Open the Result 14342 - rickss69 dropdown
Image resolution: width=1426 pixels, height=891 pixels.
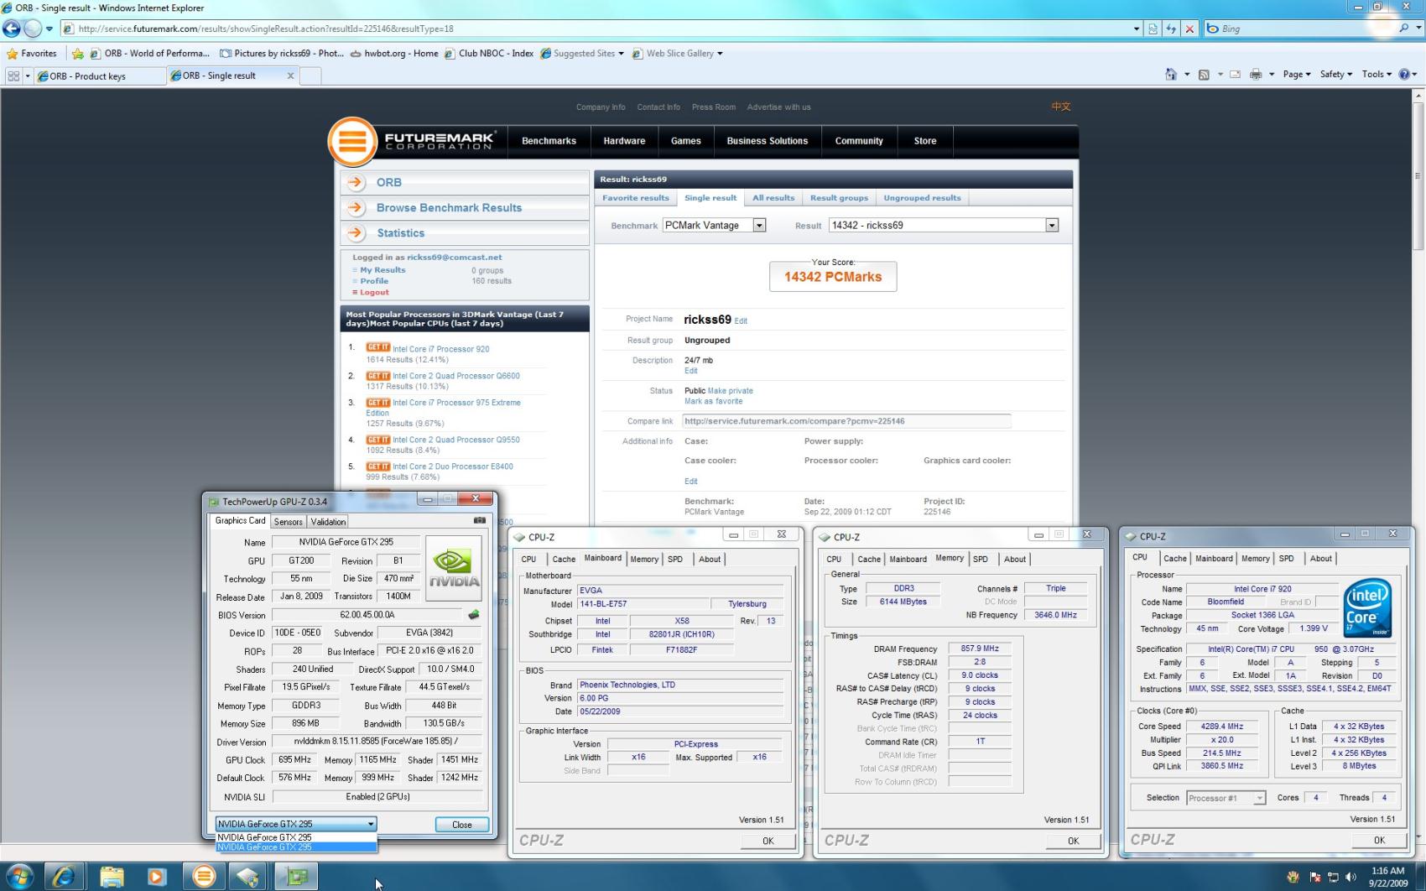click(x=1052, y=225)
